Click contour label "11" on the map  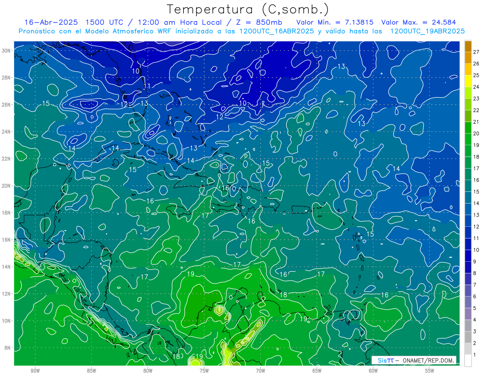147,86
